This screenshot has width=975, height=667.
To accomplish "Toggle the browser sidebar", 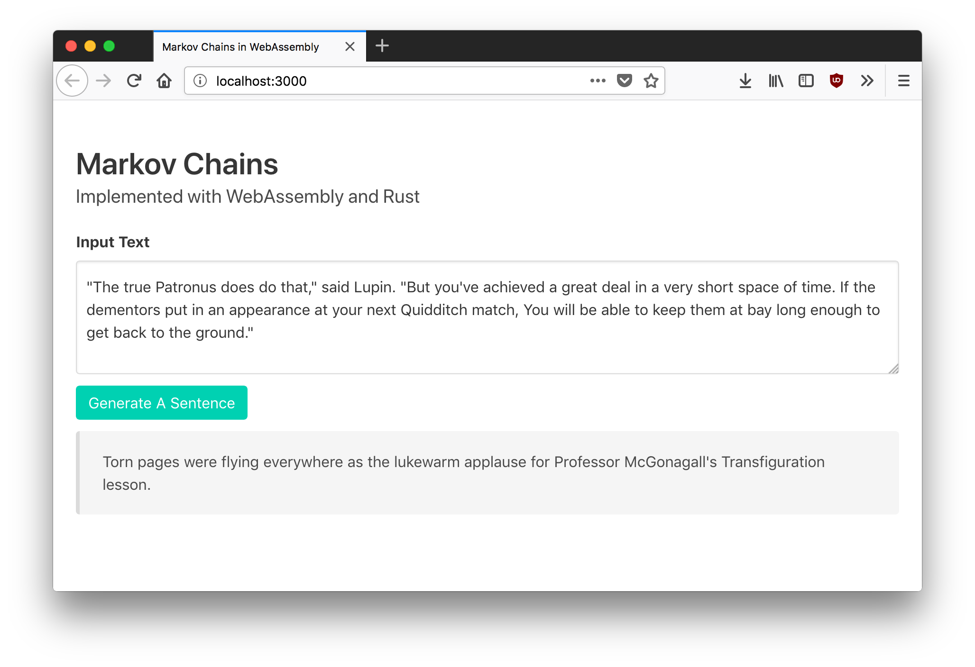I will point(806,81).
